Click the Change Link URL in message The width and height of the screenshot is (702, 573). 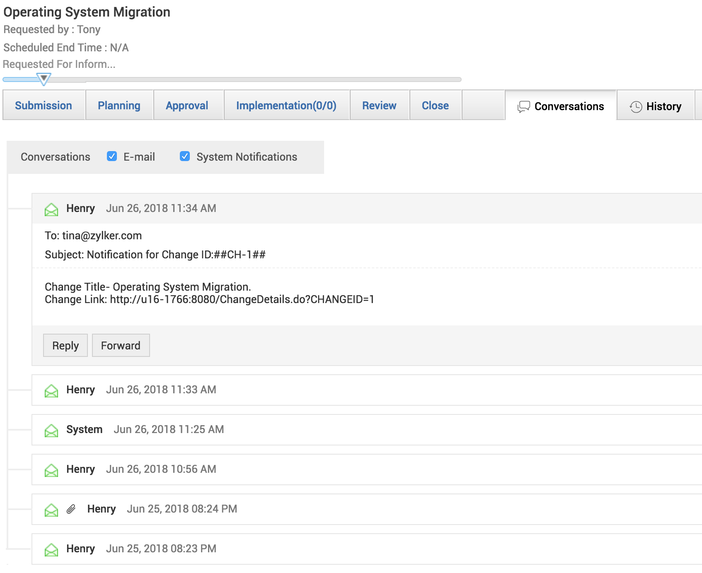(x=242, y=299)
